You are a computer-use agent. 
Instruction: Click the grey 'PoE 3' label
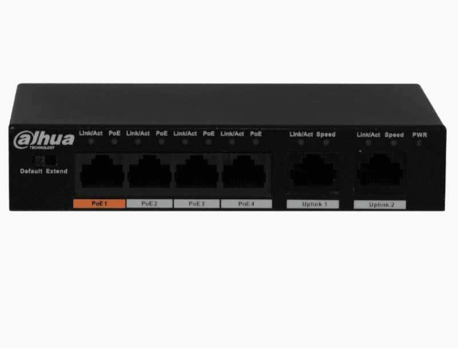tap(196, 204)
